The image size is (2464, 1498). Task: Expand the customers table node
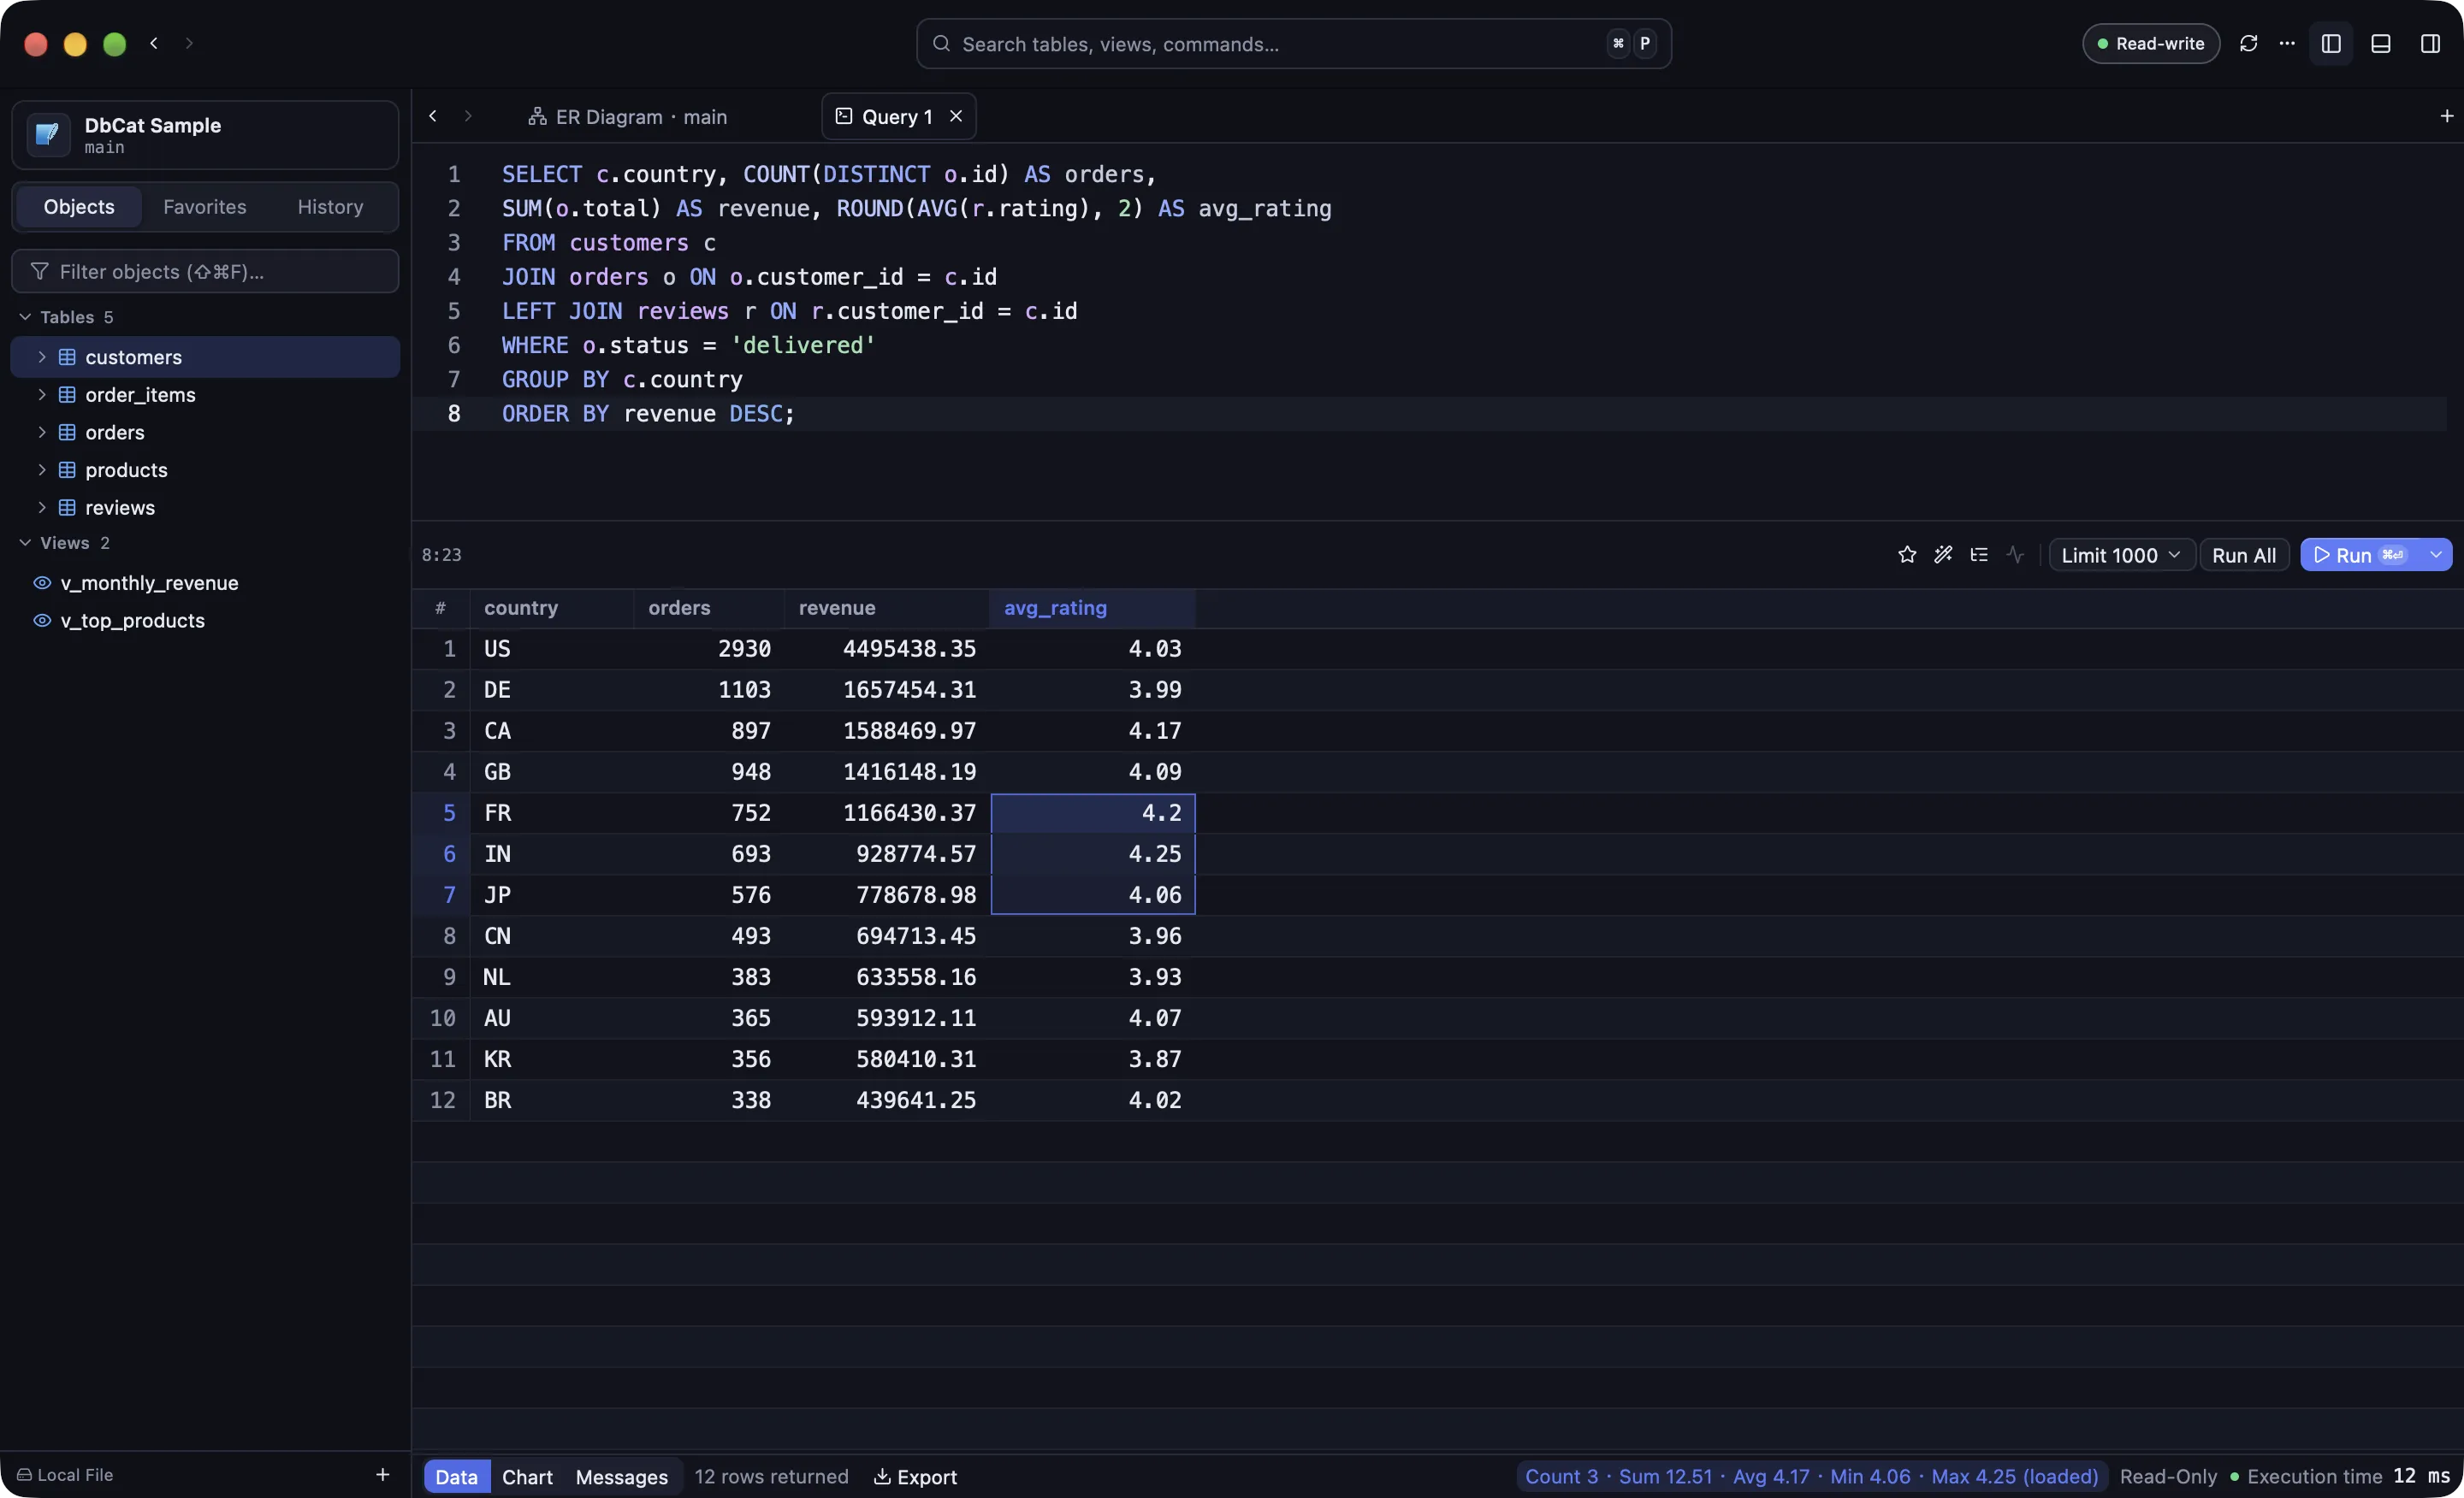point(42,357)
